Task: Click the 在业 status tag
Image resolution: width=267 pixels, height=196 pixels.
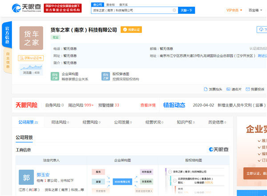Action: (x=56, y=37)
